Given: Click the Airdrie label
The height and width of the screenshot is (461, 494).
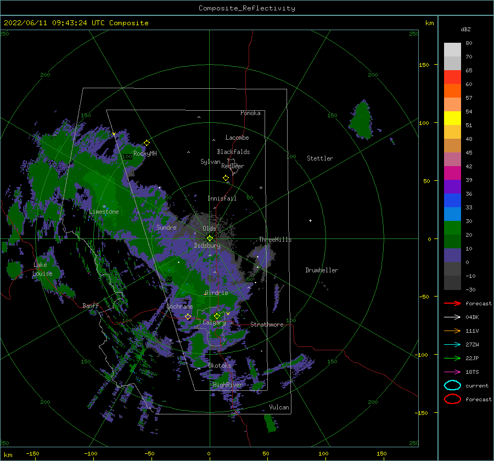Looking at the screenshot, I should coord(216,293).
